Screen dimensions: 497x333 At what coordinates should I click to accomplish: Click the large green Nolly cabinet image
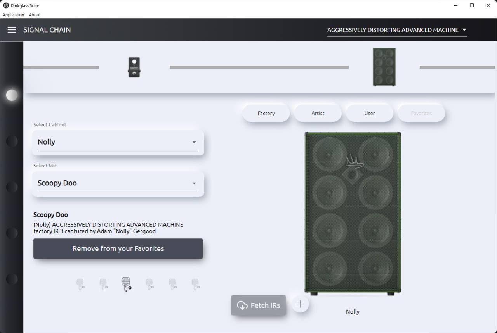353,214
